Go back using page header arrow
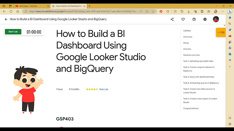Screen dimensions: 234x131 6,19
